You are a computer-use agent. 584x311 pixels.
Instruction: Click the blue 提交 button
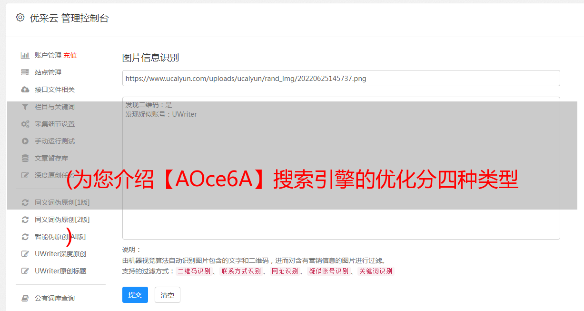click(135, 295)
